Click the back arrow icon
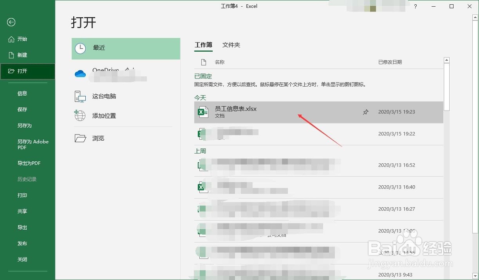 (x=11, y=22)
